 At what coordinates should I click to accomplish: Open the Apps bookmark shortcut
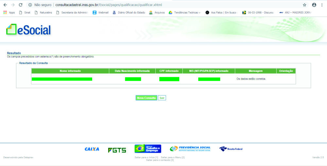pos(9,13)
